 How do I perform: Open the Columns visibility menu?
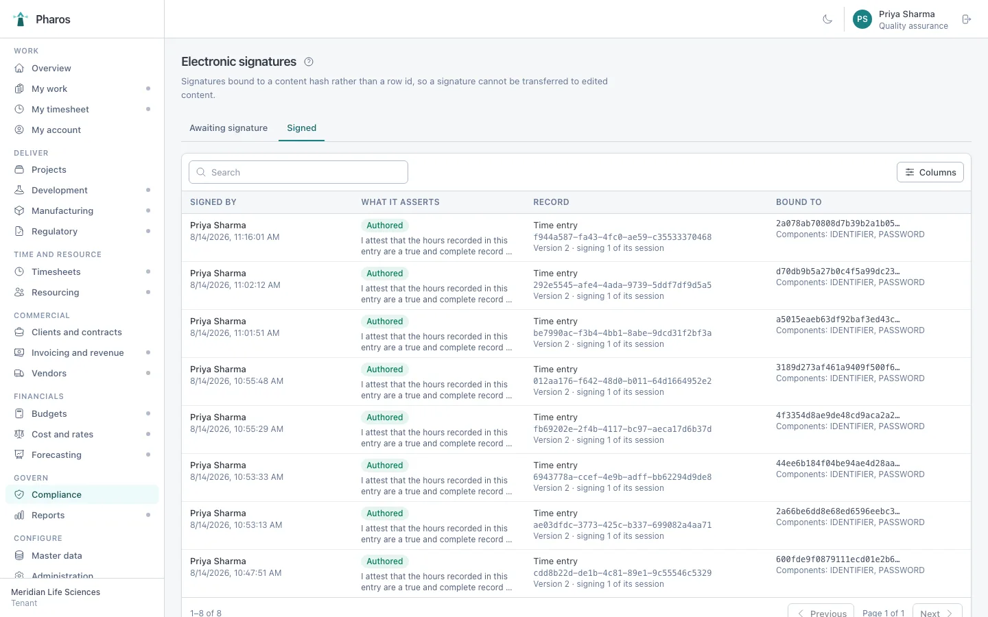pyautogui.click(x=930, y=172)
